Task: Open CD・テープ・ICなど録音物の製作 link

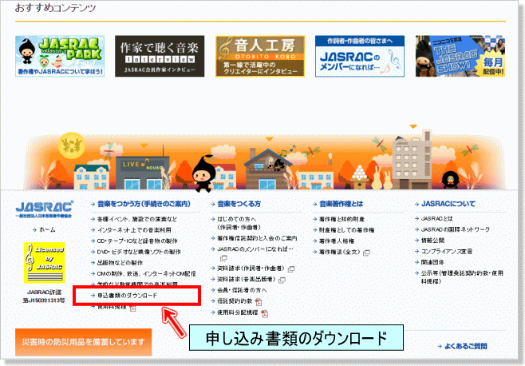Action: coord(137,241)
